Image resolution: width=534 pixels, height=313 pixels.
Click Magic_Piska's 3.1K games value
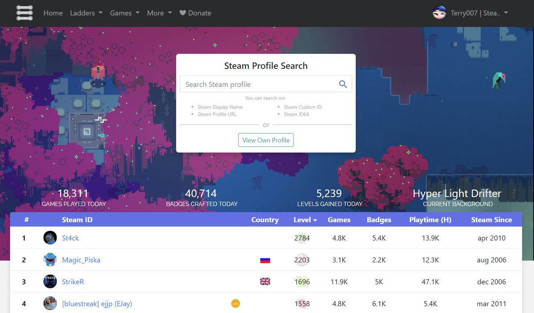[x=339, y=260]
